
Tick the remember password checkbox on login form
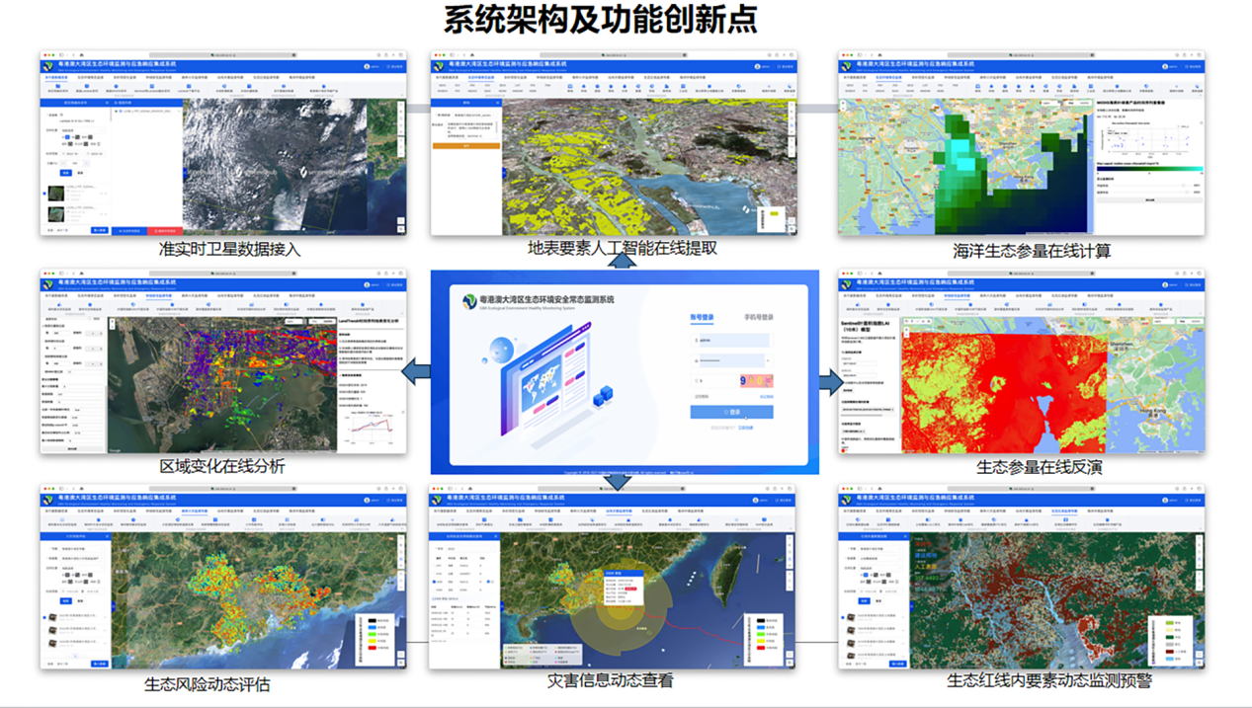pos(695,397)
